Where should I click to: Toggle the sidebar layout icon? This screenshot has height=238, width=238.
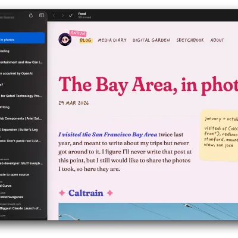[42, 15]
